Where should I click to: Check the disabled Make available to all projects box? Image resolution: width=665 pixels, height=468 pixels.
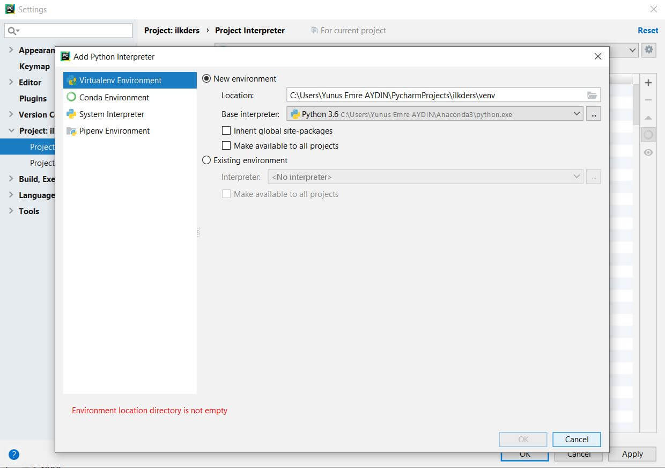click(x=226, y=194)
